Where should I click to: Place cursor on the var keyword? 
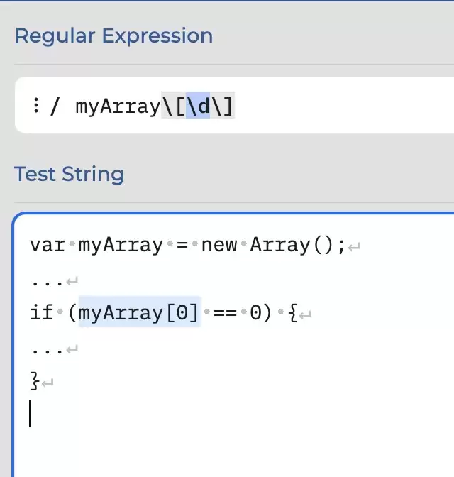[x=48, y=245]
